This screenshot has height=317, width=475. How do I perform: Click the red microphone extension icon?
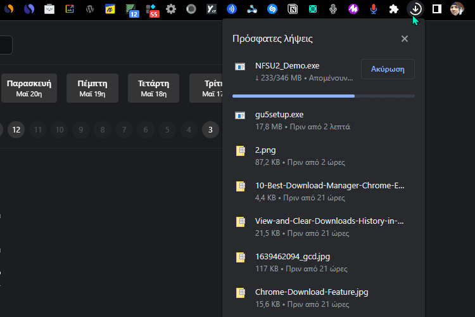tap(374, 9)
